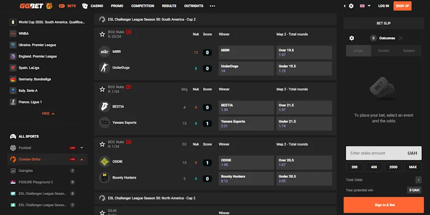Open live stream icon for MIBR match
This screenshot has width=430, height=215.
tap(129, 32)
